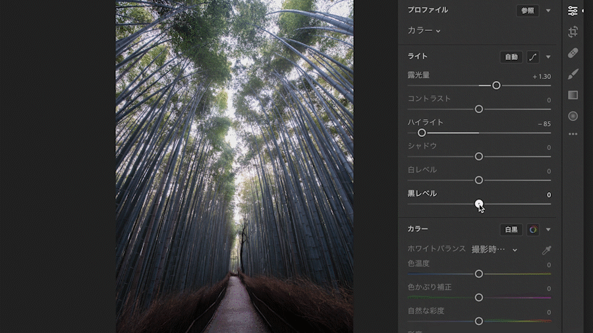Image resolution: width=593 pixels, height=333 pixels.
Task: Click the コントラスト value 0
Action: [549, 100]
